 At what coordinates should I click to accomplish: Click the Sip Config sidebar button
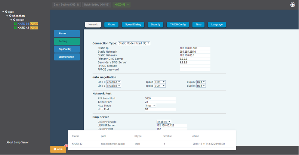[67, 49]
